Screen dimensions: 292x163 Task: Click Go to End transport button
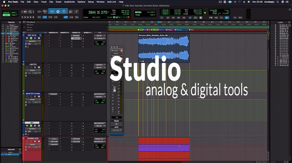(x=184, y=18)
